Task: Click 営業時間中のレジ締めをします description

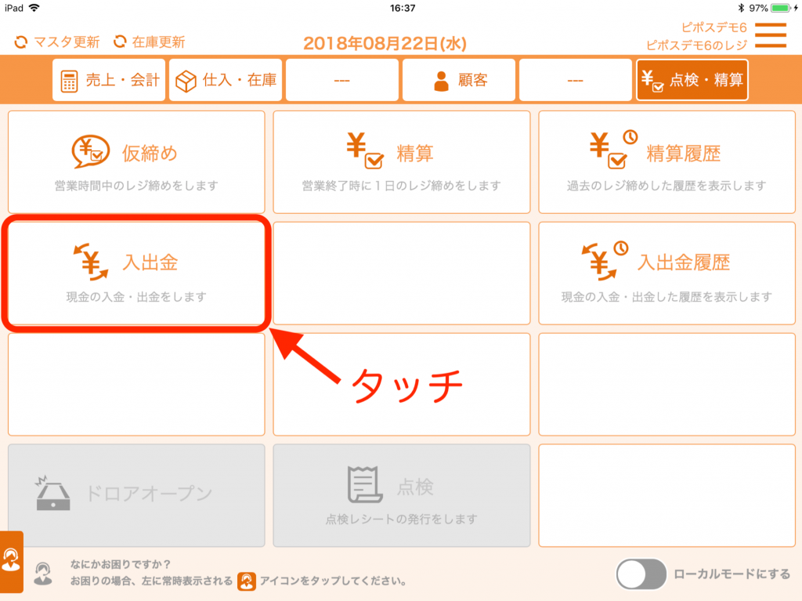Action: [x=136, y=186]
